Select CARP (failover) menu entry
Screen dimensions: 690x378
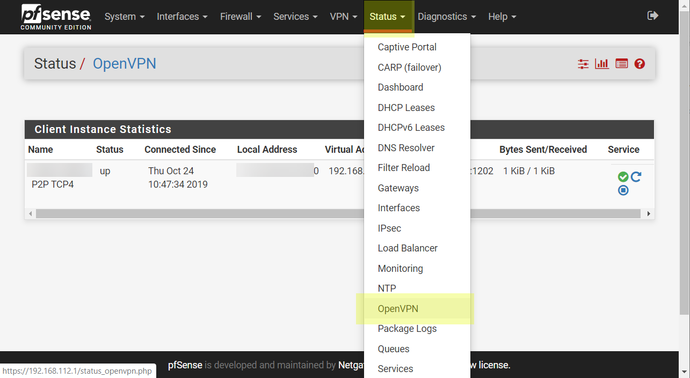click(417, 68)
